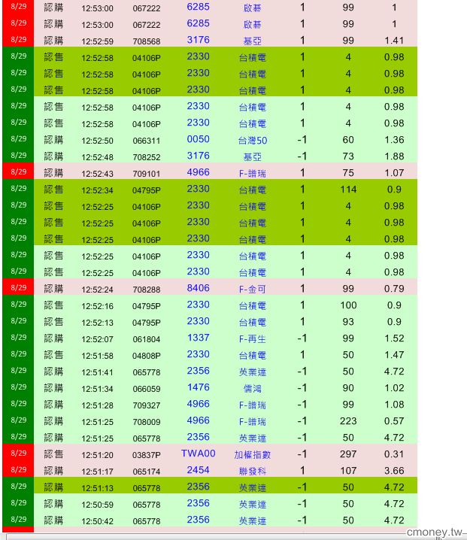Open 2330 link in 12:52:34 row

198,189
